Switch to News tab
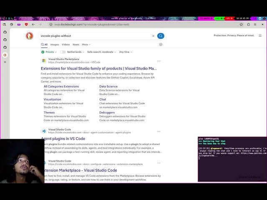The width and height of the screenshot is (267, 200). [x=76, y=45]
